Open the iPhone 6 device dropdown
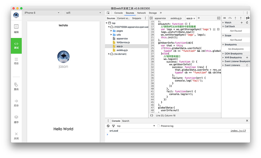Image resolution: width=261 pixels, height=158 pixels. (x=42, y=13)
